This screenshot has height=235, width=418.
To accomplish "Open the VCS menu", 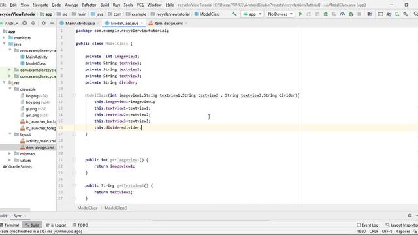I will [x=140, y=5].
